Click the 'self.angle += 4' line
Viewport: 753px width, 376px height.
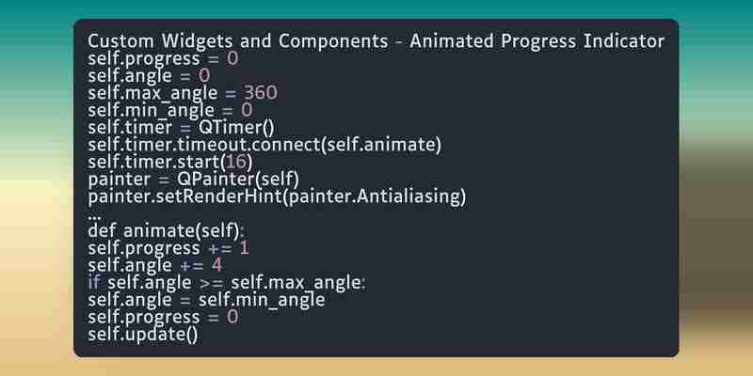(154, 266)
